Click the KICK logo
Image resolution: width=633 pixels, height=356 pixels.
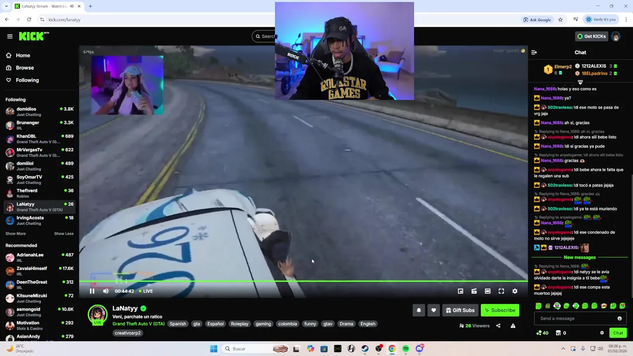coord(34,36)
